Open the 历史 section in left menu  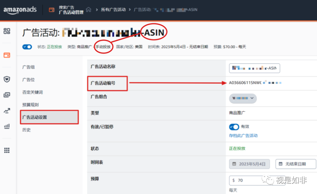click(x=27, y=130)
